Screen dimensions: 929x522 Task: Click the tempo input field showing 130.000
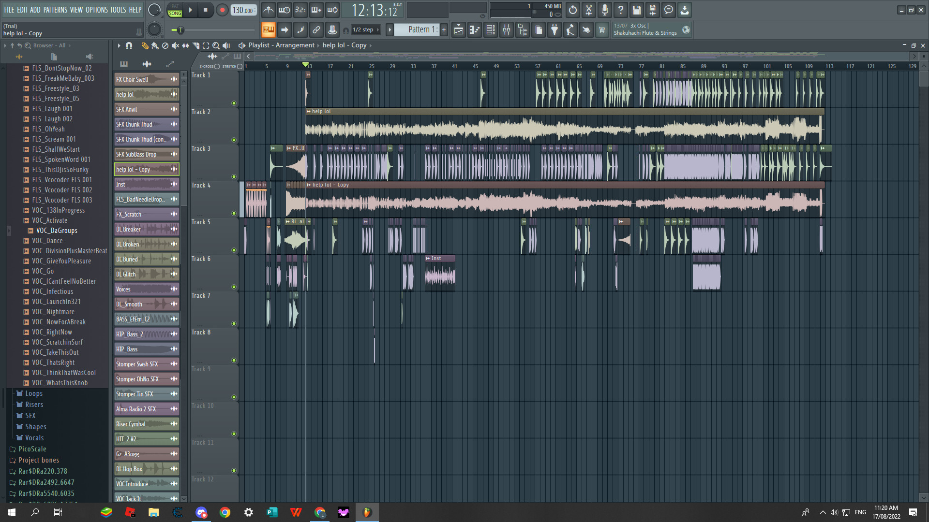243,10
